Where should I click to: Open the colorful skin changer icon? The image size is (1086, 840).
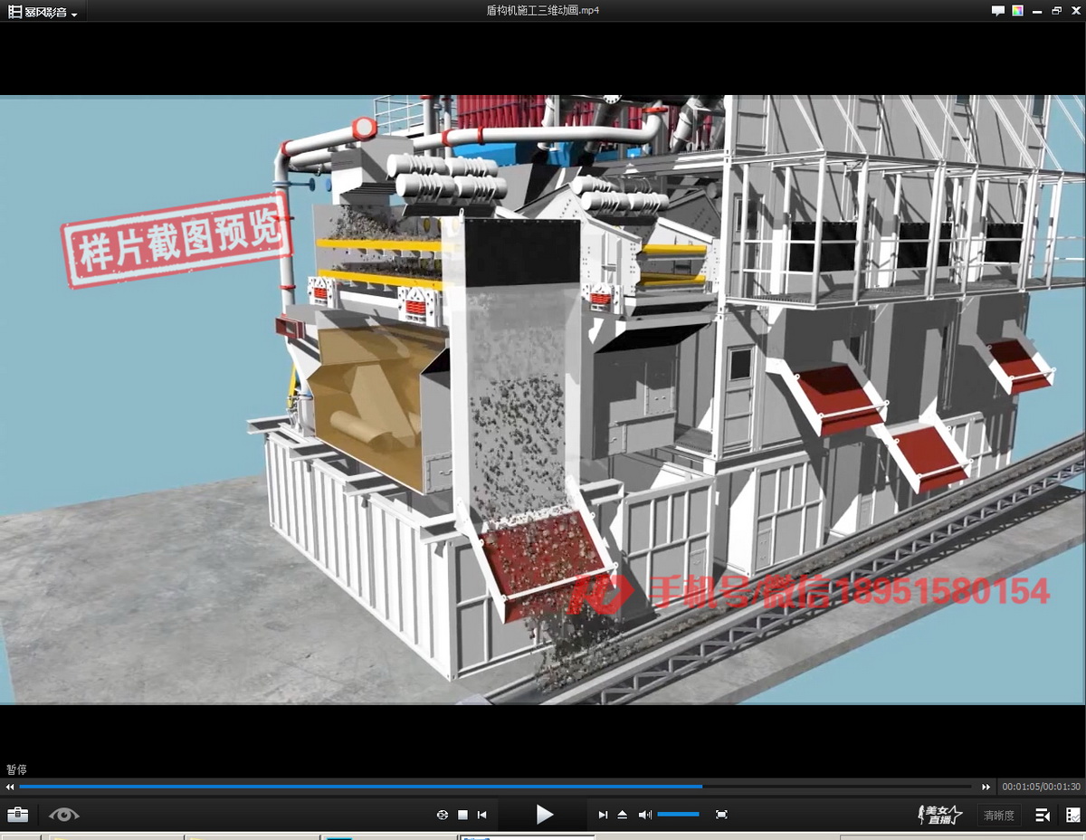coord(1018,11)
